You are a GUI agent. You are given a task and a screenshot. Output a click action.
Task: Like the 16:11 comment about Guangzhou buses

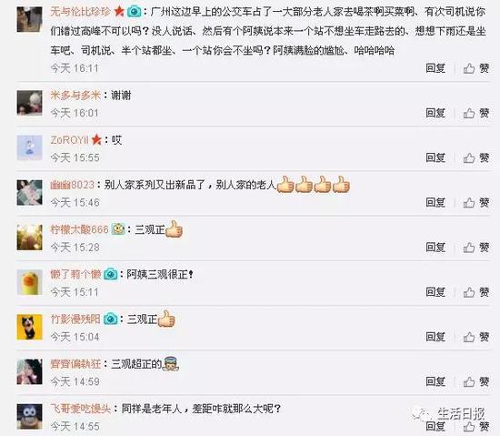tap(476, 68)
